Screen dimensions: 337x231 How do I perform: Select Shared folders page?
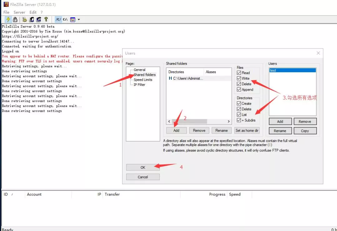click(145, 75)
